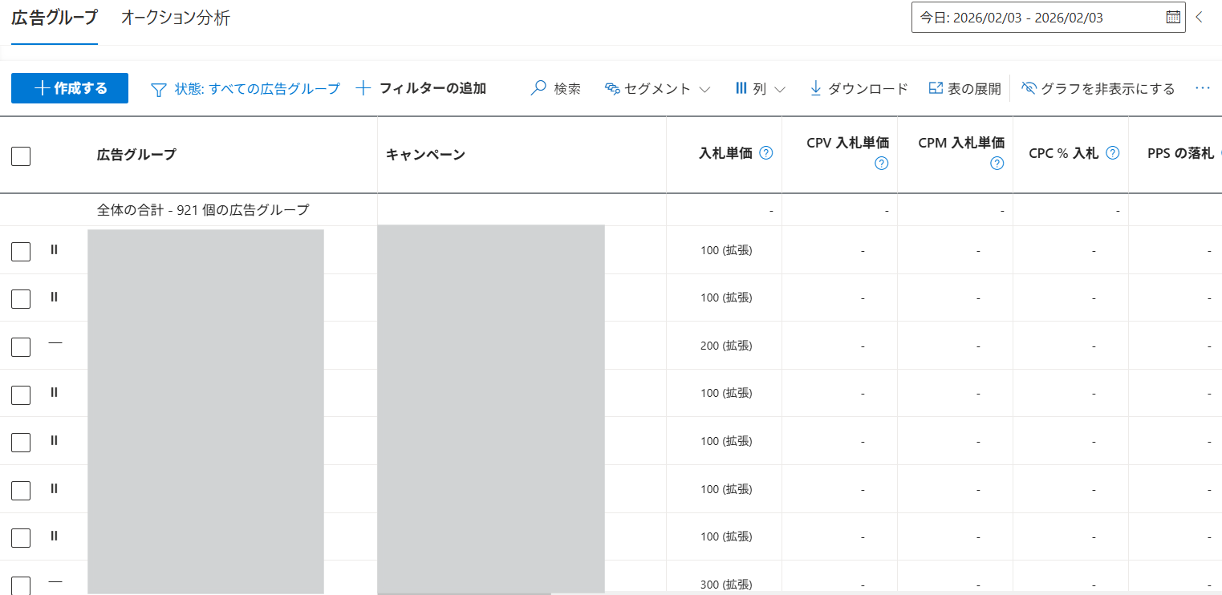Switch to the オークション分析 tab

click(x=175, y=18)
